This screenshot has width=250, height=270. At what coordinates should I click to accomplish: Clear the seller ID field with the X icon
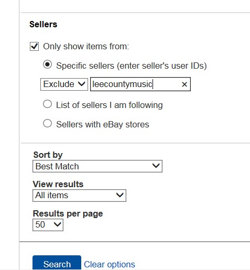(184, 84)
